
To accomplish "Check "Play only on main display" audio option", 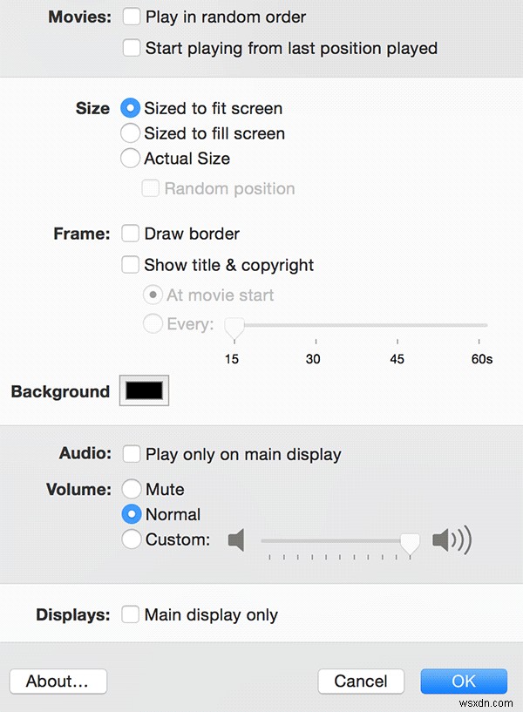I will click(131, 453).
